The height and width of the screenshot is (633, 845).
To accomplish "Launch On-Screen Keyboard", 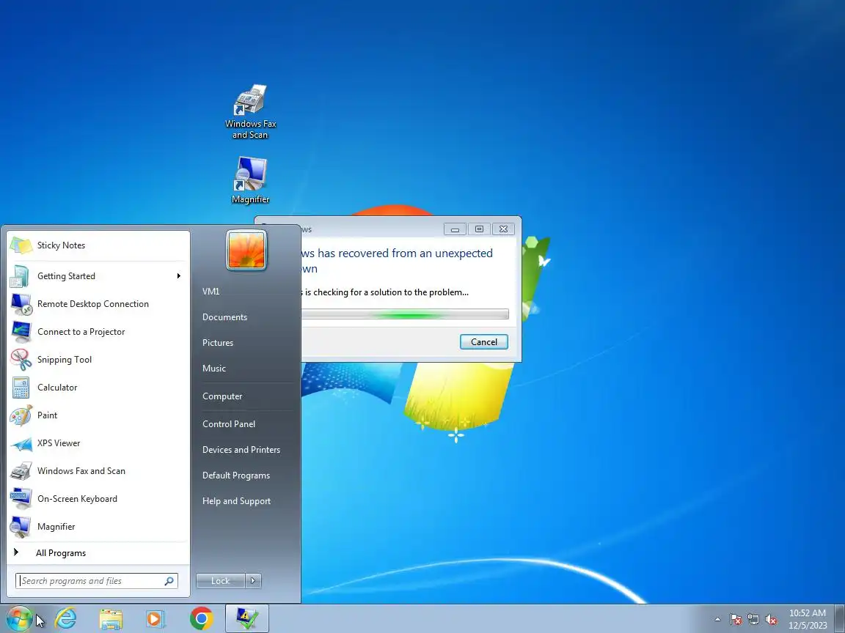I will point(98,499).
